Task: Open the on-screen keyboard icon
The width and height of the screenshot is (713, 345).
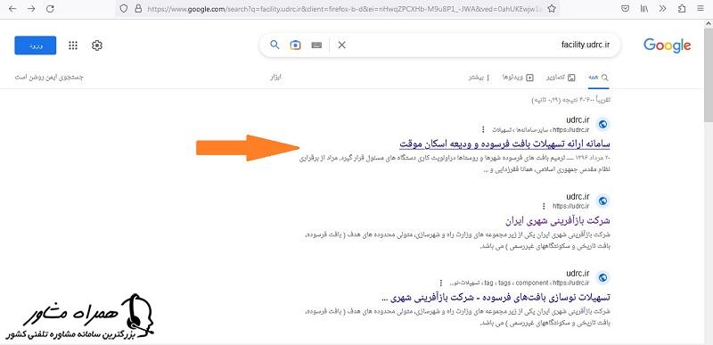Action: click(317, 45)
